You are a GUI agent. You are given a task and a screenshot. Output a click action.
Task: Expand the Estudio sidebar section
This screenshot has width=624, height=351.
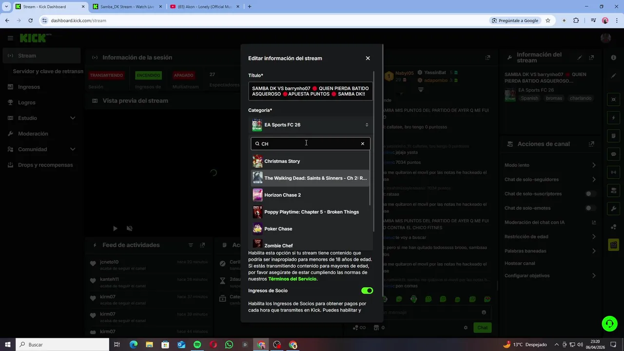[x=73, y=118]
